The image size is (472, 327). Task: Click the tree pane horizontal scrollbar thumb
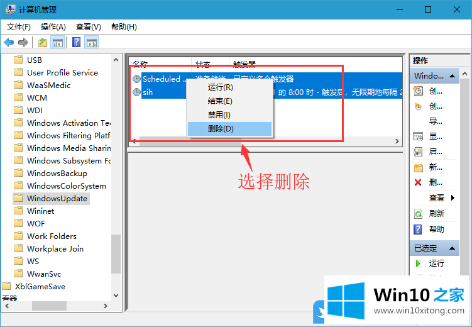(49, 306)
